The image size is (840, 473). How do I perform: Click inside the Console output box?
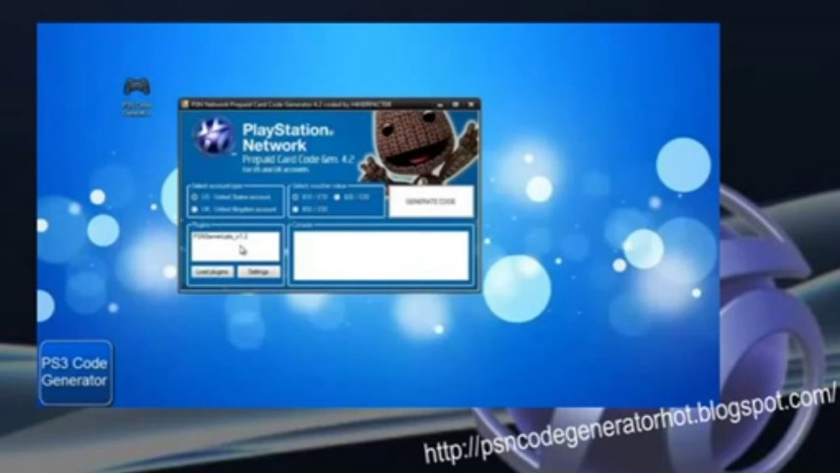click(x=381, y=256)
